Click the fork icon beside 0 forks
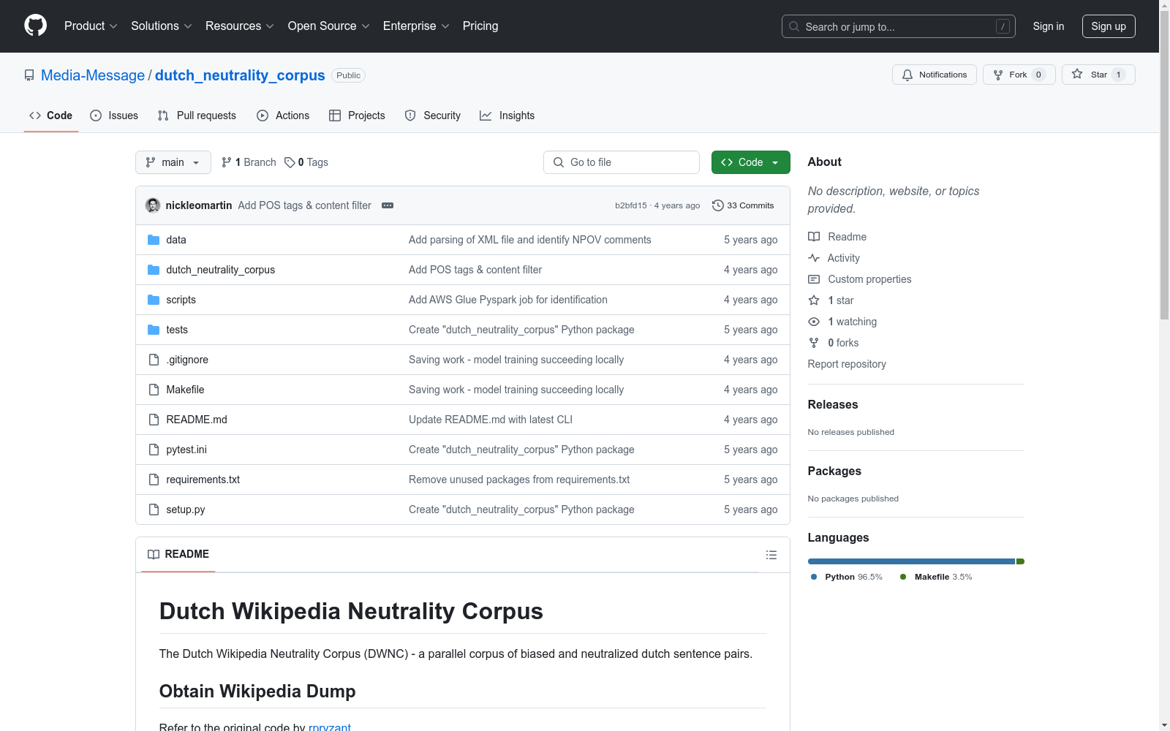 click(814, 343)
